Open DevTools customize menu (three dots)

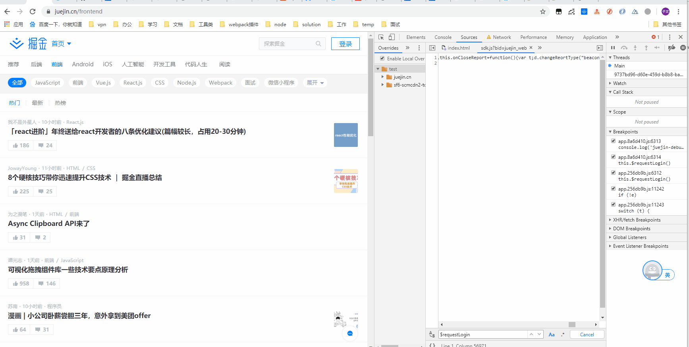coord(670,37)
